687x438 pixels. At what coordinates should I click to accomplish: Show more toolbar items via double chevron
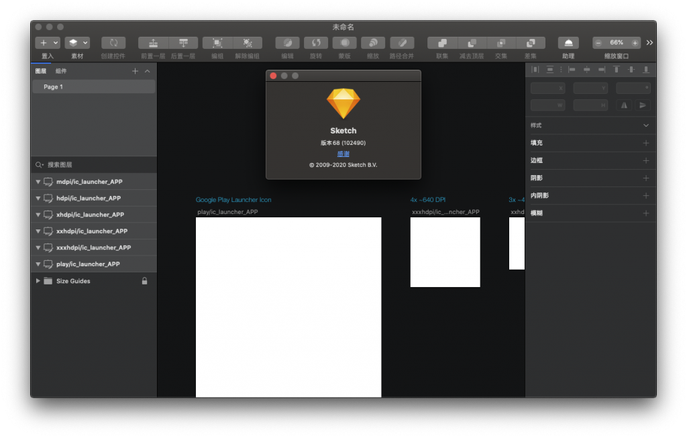point(649,42)
